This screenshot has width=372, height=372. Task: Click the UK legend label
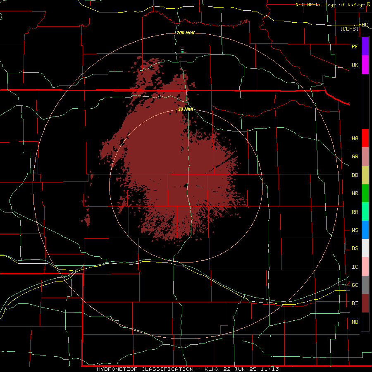click(x=355, y=65)
